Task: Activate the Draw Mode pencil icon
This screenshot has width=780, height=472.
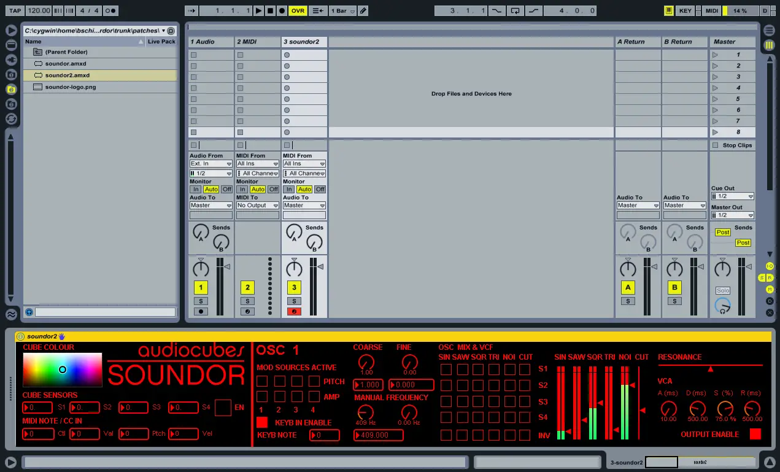Action: point(363,10)
